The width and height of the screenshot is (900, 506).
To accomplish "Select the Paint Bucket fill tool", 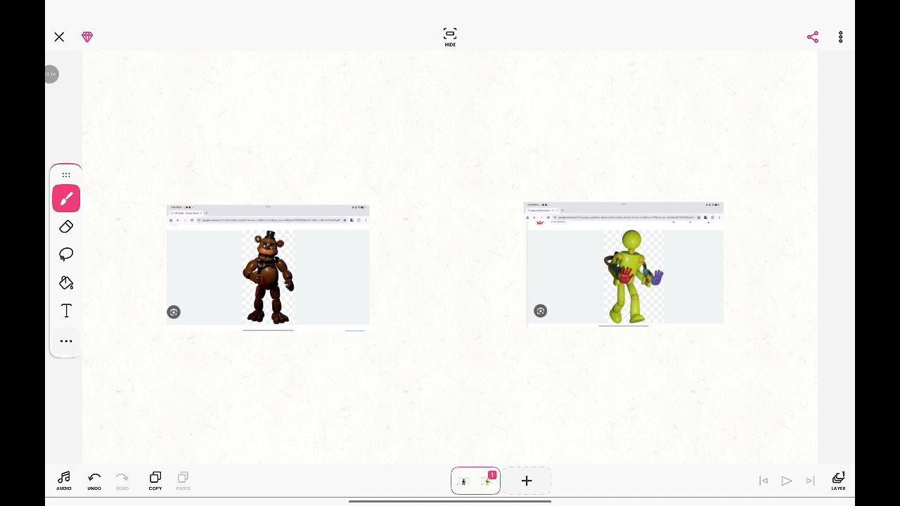I will 66,283.
